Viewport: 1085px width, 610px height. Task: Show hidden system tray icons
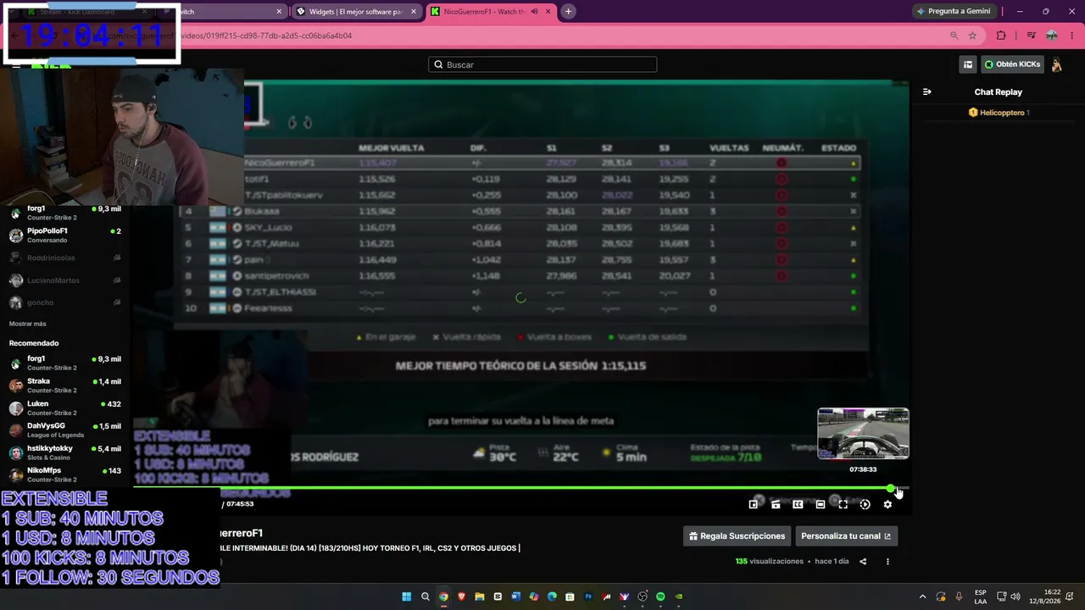pyautogui.click(x=923, y=596)
